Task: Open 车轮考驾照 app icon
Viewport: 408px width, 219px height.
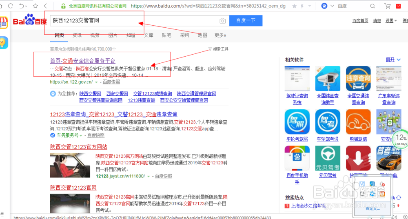Action: click(x=297, y=122)
